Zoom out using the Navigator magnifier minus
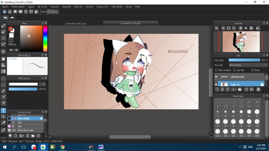The image size is (269, 151). (234, 28)
